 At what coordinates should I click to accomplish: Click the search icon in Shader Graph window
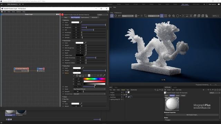(x=108, y=12)
